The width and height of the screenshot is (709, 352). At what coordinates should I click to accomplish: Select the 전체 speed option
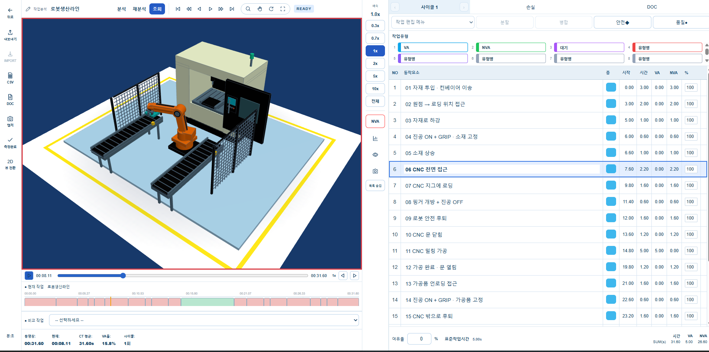tap(375, 101)
